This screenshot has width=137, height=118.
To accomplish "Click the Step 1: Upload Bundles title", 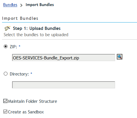I will tap(37, 28).
